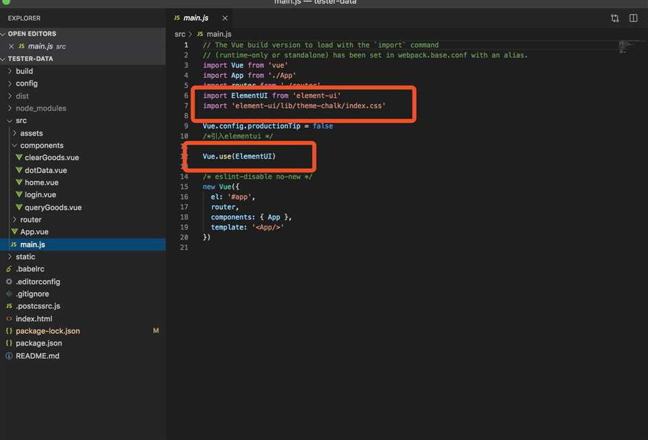This screenshot has height=440, width=648.
Task: Close main.js in Open Editors list
Action: (11, 47)
